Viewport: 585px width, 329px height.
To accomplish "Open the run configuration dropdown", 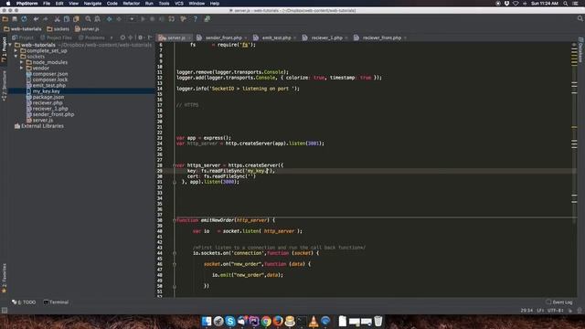I will click(x=132, y=19).
